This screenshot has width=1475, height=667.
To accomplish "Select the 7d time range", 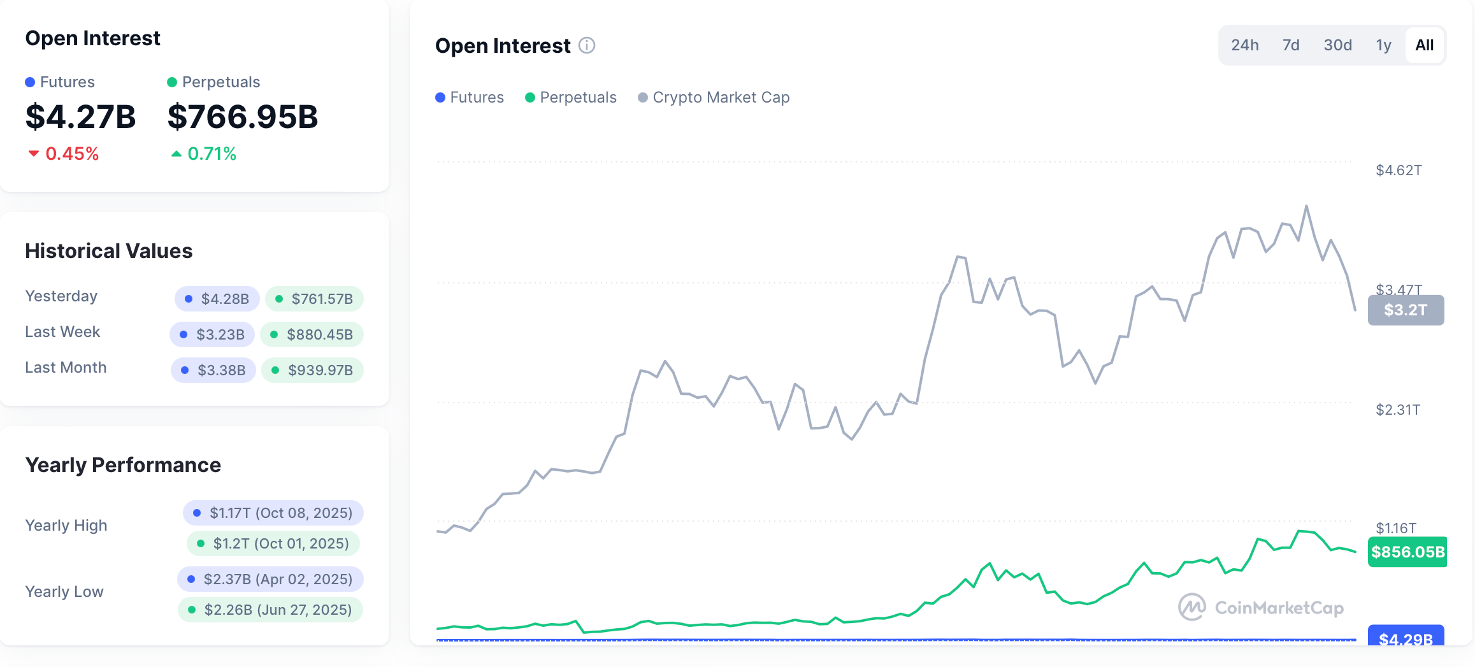I will (1291, 45).
